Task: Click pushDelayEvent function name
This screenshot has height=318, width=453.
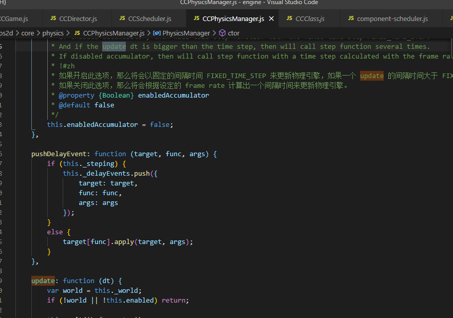Action: pyautogui.click(x=59, y=154)
